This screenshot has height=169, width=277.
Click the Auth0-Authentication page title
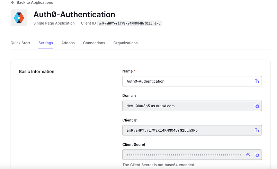coord(74,15)
